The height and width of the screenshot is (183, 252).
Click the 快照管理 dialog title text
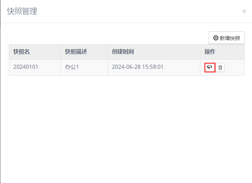point(22,11)
